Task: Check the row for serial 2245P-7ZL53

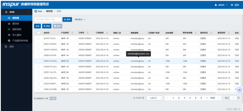Action: click(38, 38)
